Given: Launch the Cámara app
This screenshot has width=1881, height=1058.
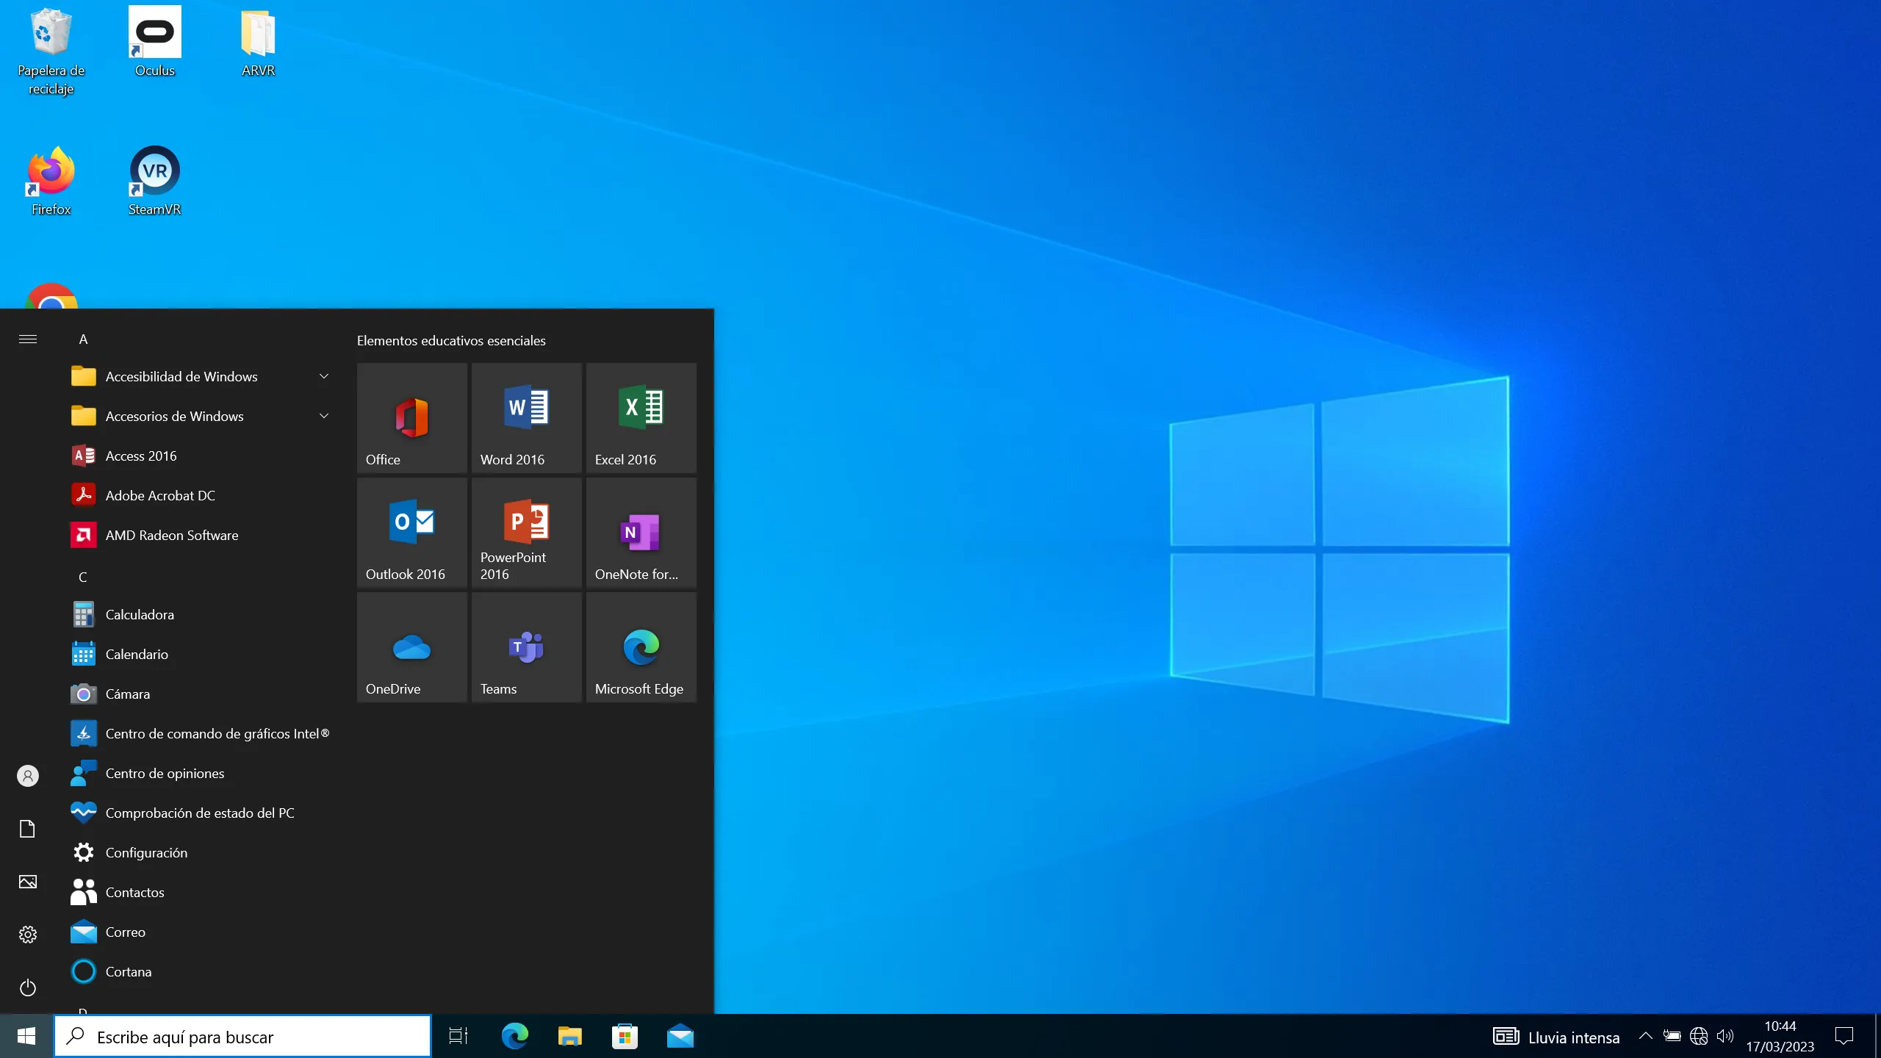Looking at the screenshot, I should tap(200, 694).
